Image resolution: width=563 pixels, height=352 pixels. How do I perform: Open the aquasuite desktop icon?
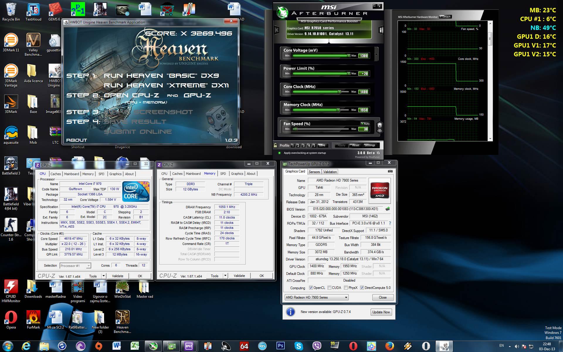pos(11,135)
